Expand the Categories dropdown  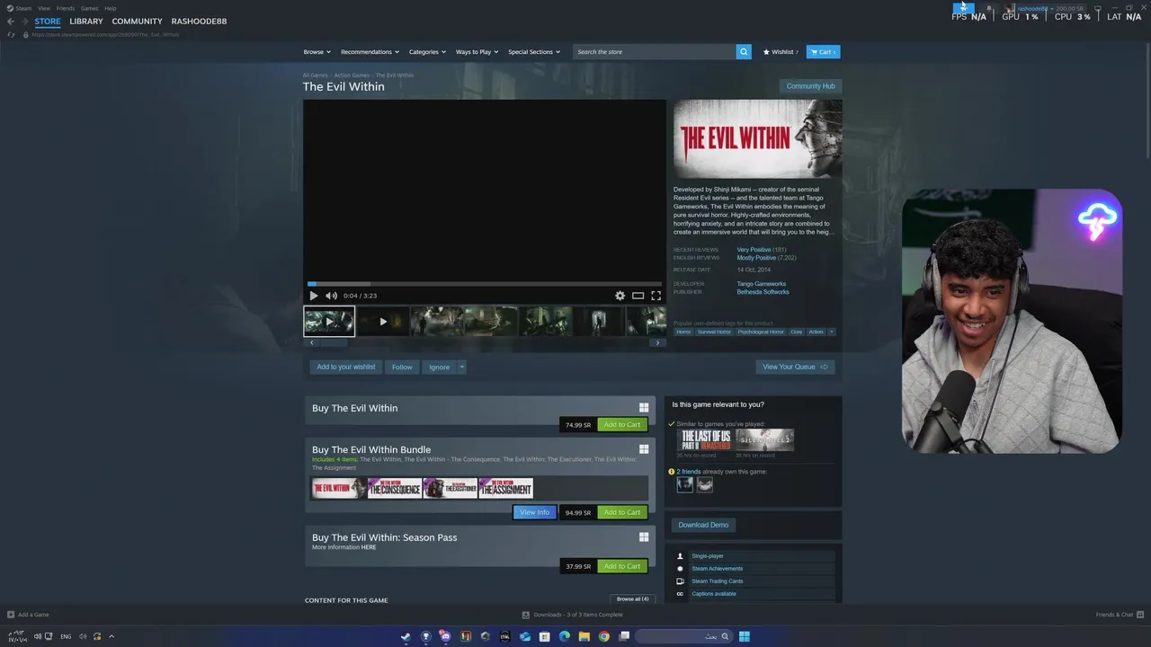427,52
